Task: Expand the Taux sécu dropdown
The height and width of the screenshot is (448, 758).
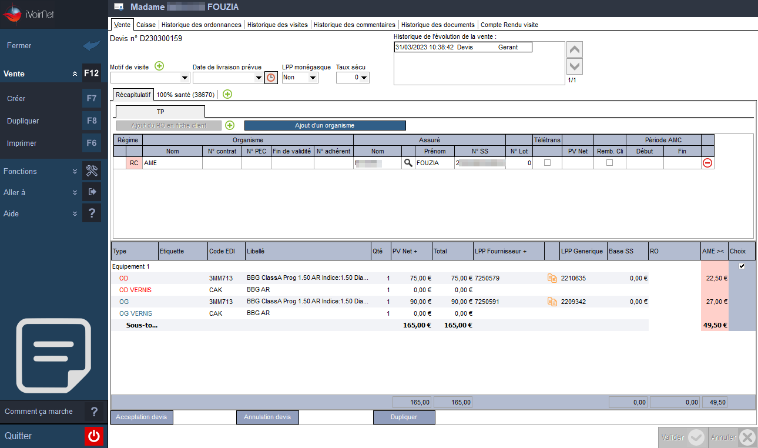Action: pyautogui.click(x=353, y=78)
